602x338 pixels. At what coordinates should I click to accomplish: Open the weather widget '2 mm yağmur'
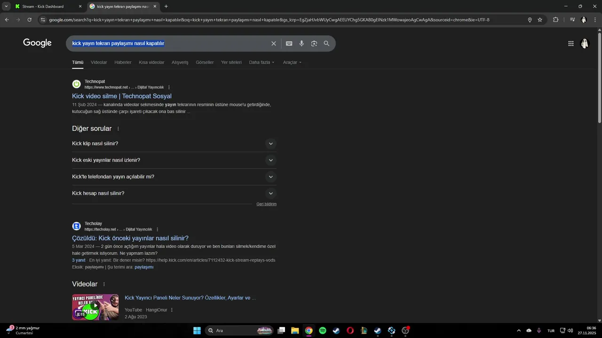(x=23, y=330)
